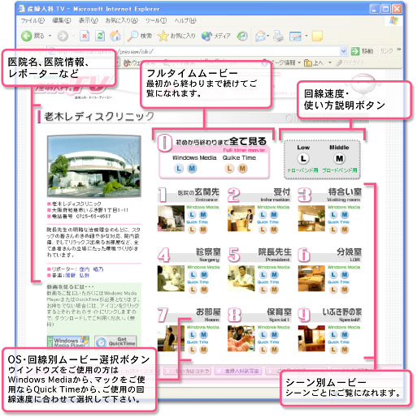
Task: Play scene 4 診察室 Windows Media L
Action: point(193,275)
